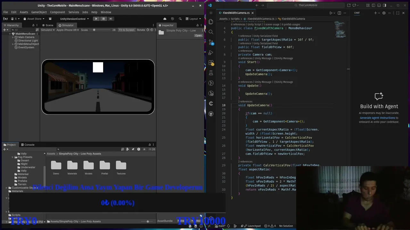Open Apple iPhone XR device dropdown
This screenshot has width=410, height=230.
click(68, 30)
